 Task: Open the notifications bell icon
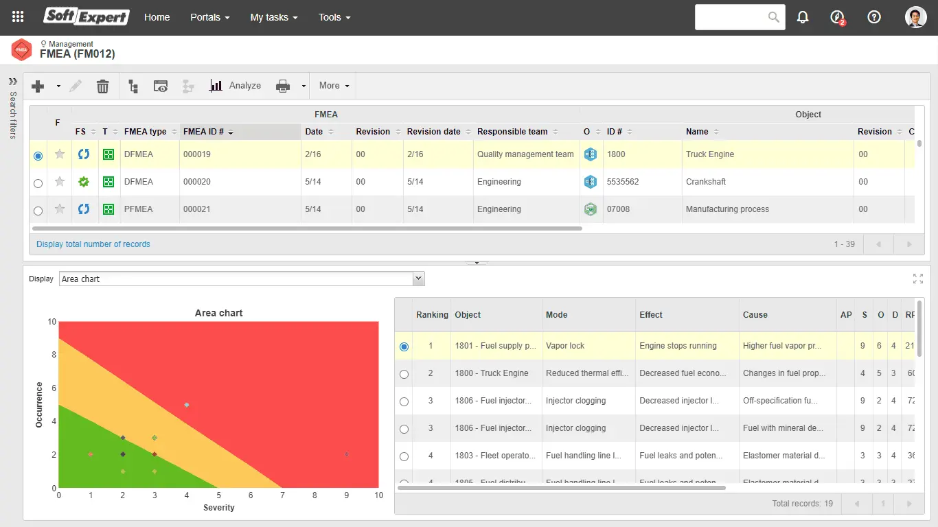click(x=803, y=16)
